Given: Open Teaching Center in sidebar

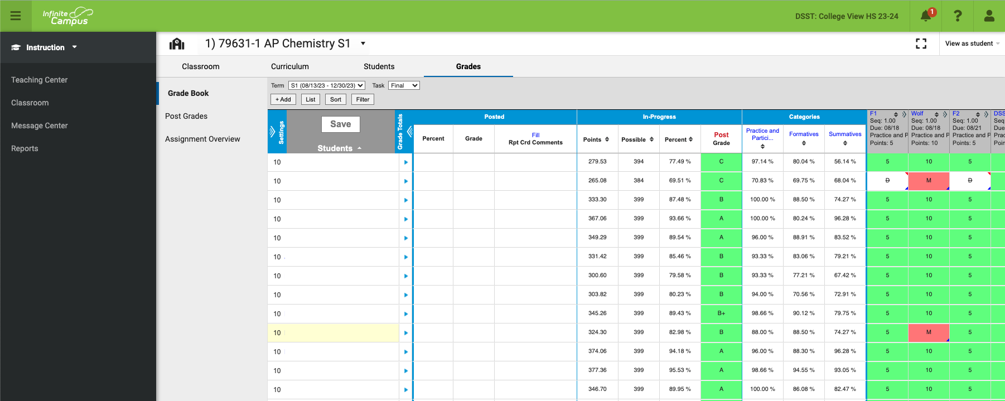Looking at the screenshot, I should [39, 80].
